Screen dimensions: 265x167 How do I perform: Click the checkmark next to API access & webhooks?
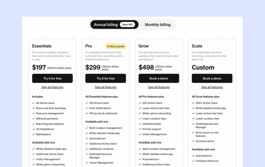click(86, 113)
